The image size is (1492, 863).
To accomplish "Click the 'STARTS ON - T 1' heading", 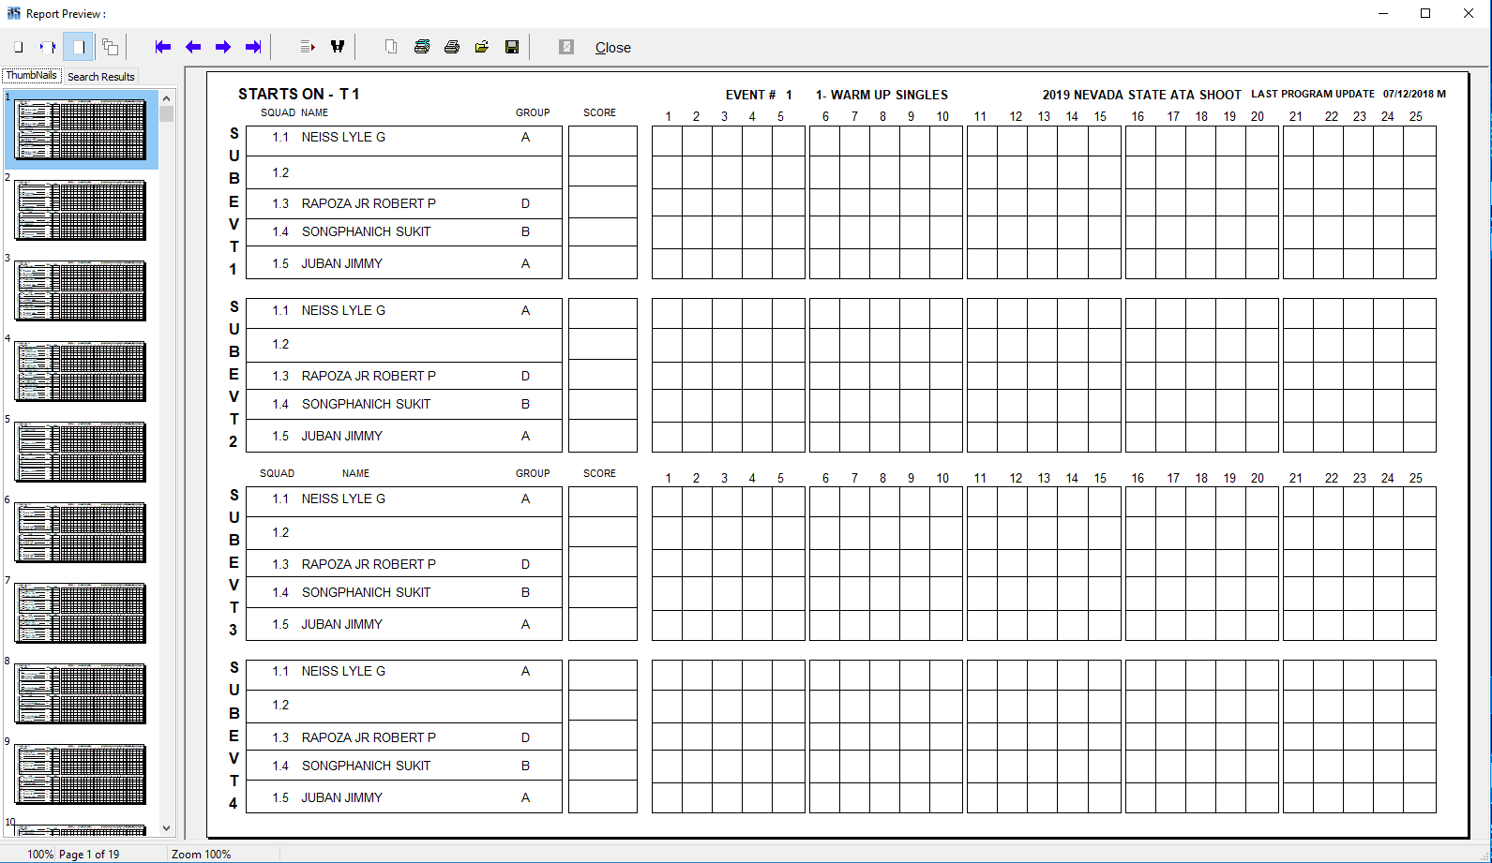I will click(x=299, y=94).
